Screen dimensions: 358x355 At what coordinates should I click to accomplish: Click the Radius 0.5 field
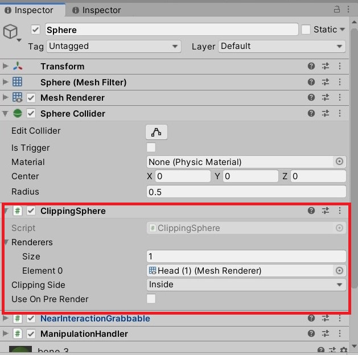[246, 192]
